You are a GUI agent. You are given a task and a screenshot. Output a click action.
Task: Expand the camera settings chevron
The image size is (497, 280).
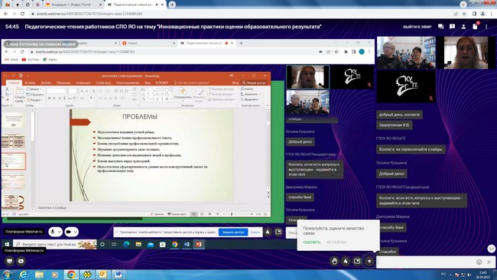[x=76, y=232]
